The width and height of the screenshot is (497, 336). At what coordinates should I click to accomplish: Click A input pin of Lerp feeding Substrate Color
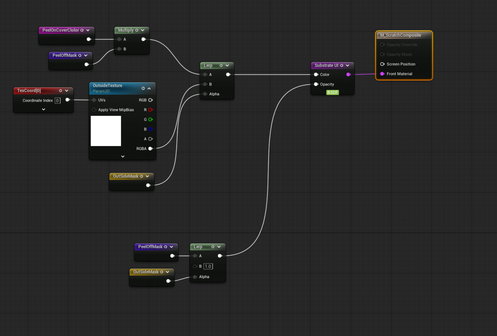click(205, 74)
